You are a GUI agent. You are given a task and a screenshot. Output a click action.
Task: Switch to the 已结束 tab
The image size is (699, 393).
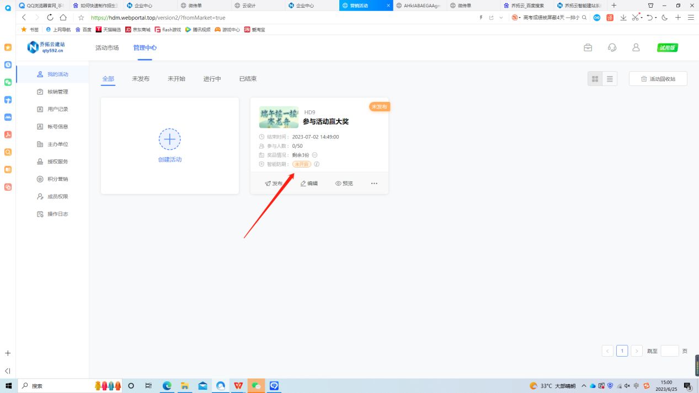click(x=247, y=78)
